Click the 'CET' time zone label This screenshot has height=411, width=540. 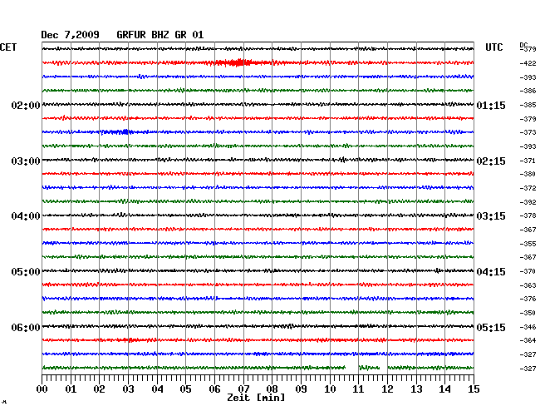coord(8,47)
